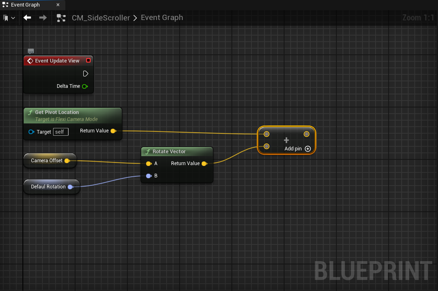Close the Event Graph tab
The width and height of the screenshot is (438, 291).
tap(58, 5)
